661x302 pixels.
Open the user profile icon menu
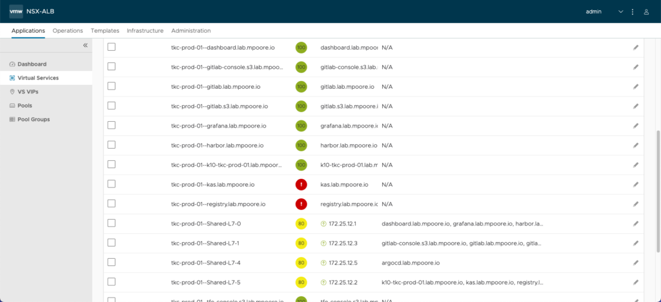646,12
